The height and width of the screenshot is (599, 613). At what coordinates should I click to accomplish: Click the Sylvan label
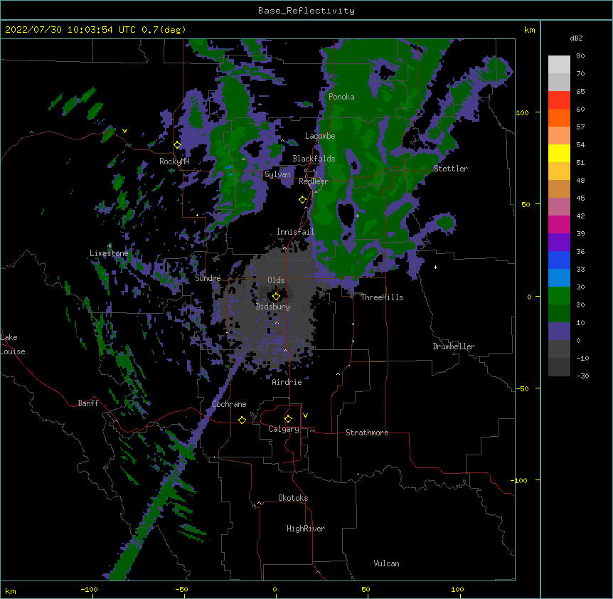[277, 174]
